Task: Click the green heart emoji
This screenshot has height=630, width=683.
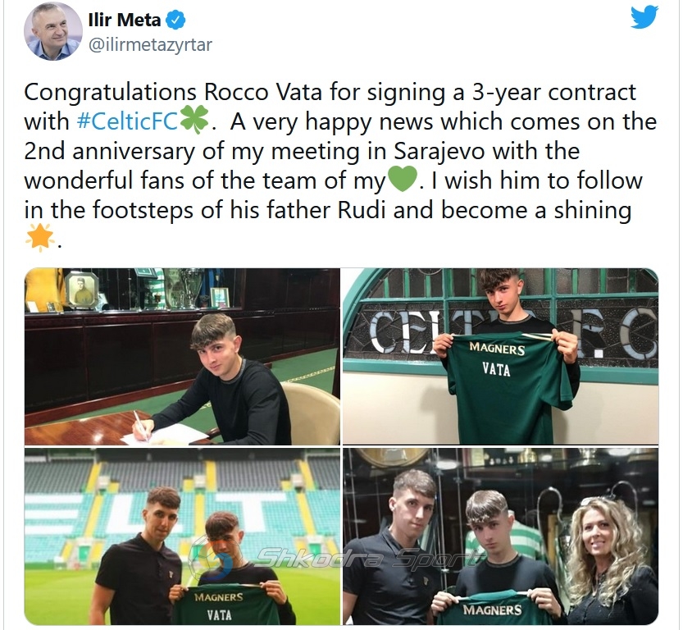Action: [402, 179]
